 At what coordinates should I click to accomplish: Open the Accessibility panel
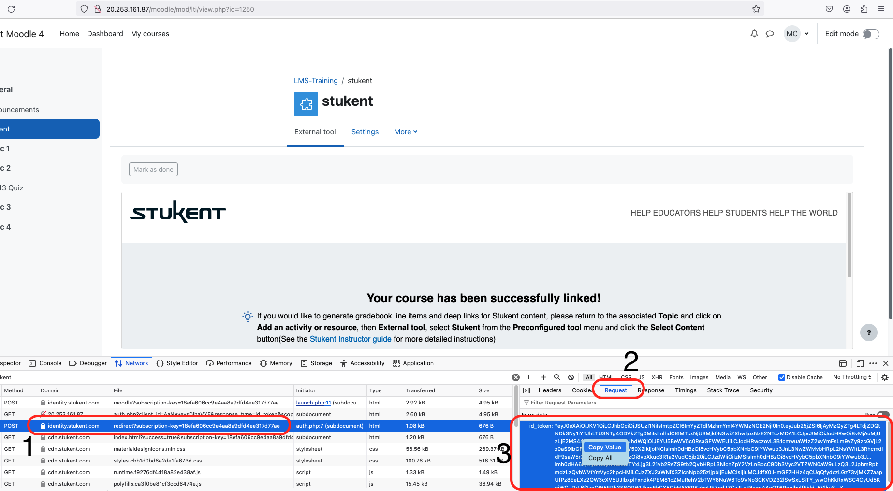click(363, 363)
